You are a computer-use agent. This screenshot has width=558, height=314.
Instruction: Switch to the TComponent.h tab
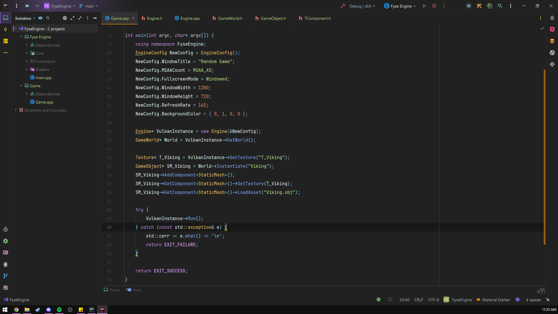pyautogui.click(x=317, y=18)
